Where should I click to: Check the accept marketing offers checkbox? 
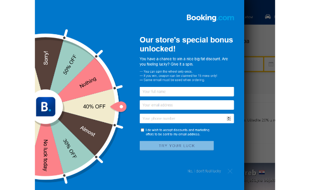[x=143, y=130]
